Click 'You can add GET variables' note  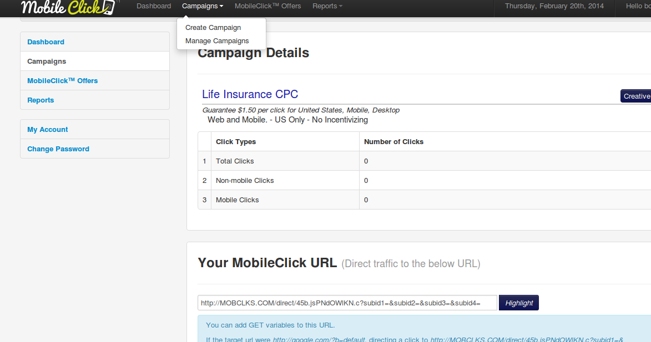point(270,325)
